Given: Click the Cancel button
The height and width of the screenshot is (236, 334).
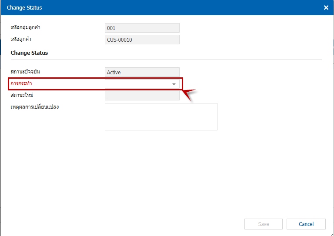Looking at the screenshot, I should click(306, 224).
